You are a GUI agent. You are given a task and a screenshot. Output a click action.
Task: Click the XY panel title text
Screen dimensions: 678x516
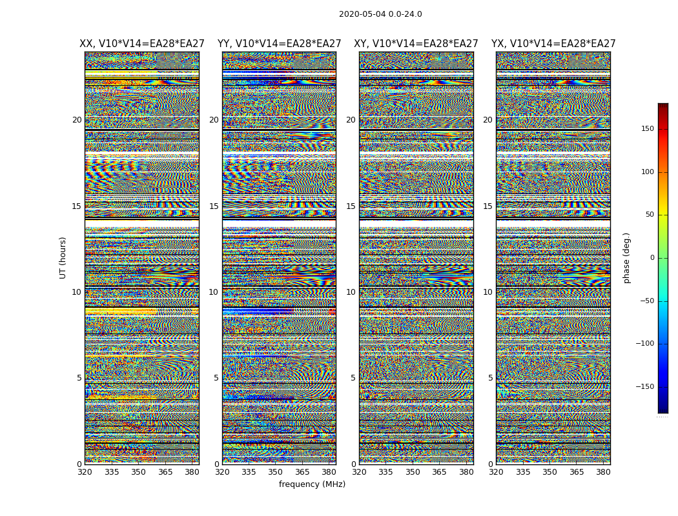click(416, 44)
